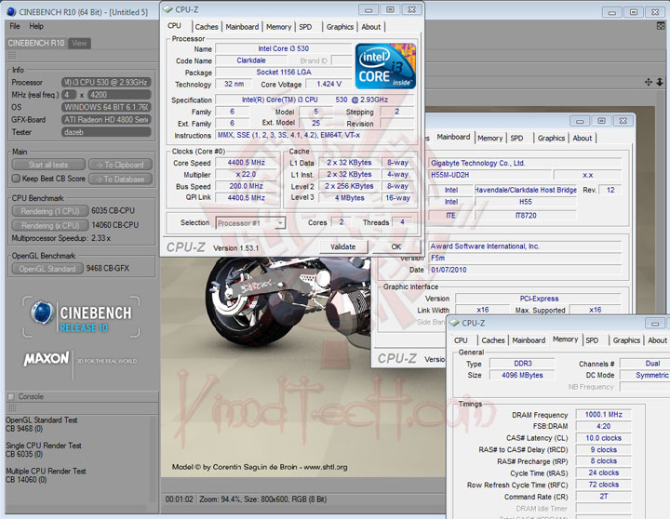Open the Processor #1 selection dropdown

250,223
